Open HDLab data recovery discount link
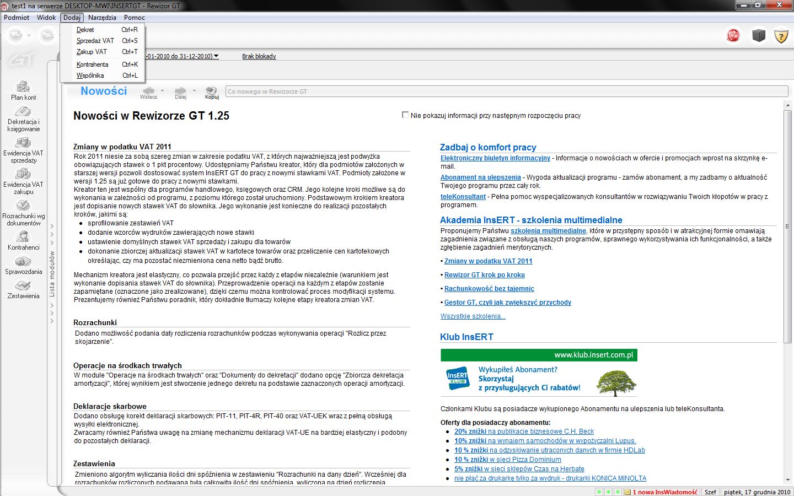This screenshot has height=496, width=794. click(549, 450)
